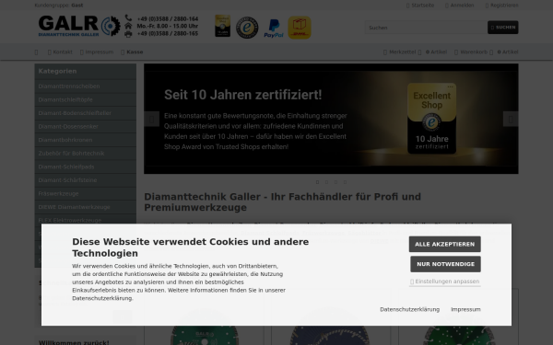Image resolution: width=553 pixels, height=345 pixels.
Task: Click the home icon in navigation bar
Action: [36, 52]
